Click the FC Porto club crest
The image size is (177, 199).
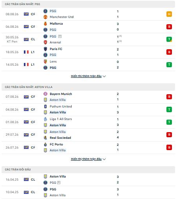(45, 144)
